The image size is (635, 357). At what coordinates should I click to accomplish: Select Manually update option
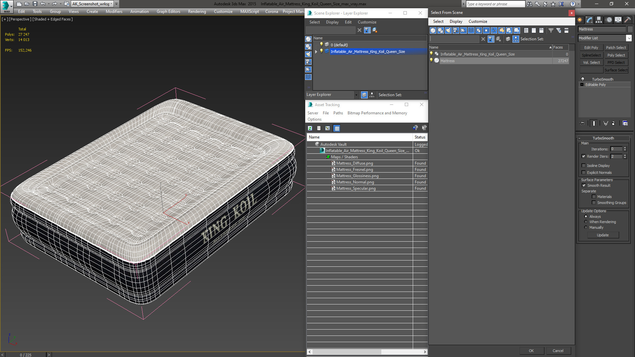pos(586,227)
